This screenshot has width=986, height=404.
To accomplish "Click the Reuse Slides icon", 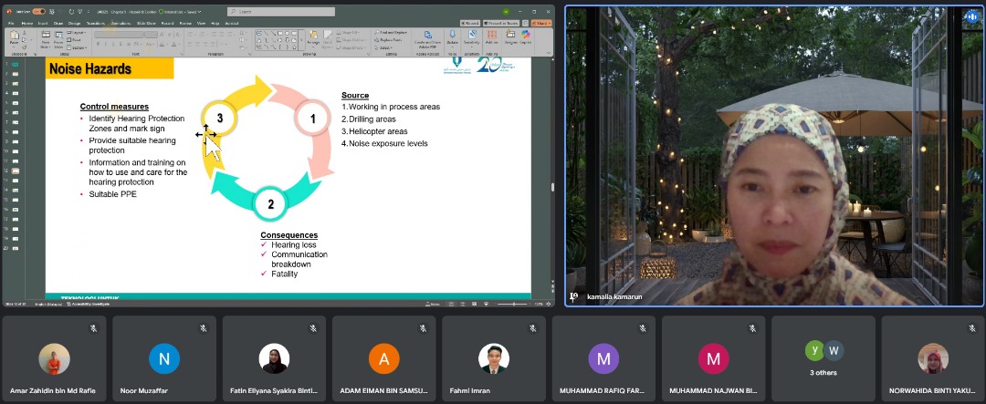I will tap(59, 36).
